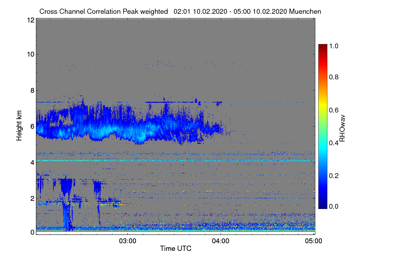
Task: Click the time tick label '03:00'
Action: [x=128, y=241]
